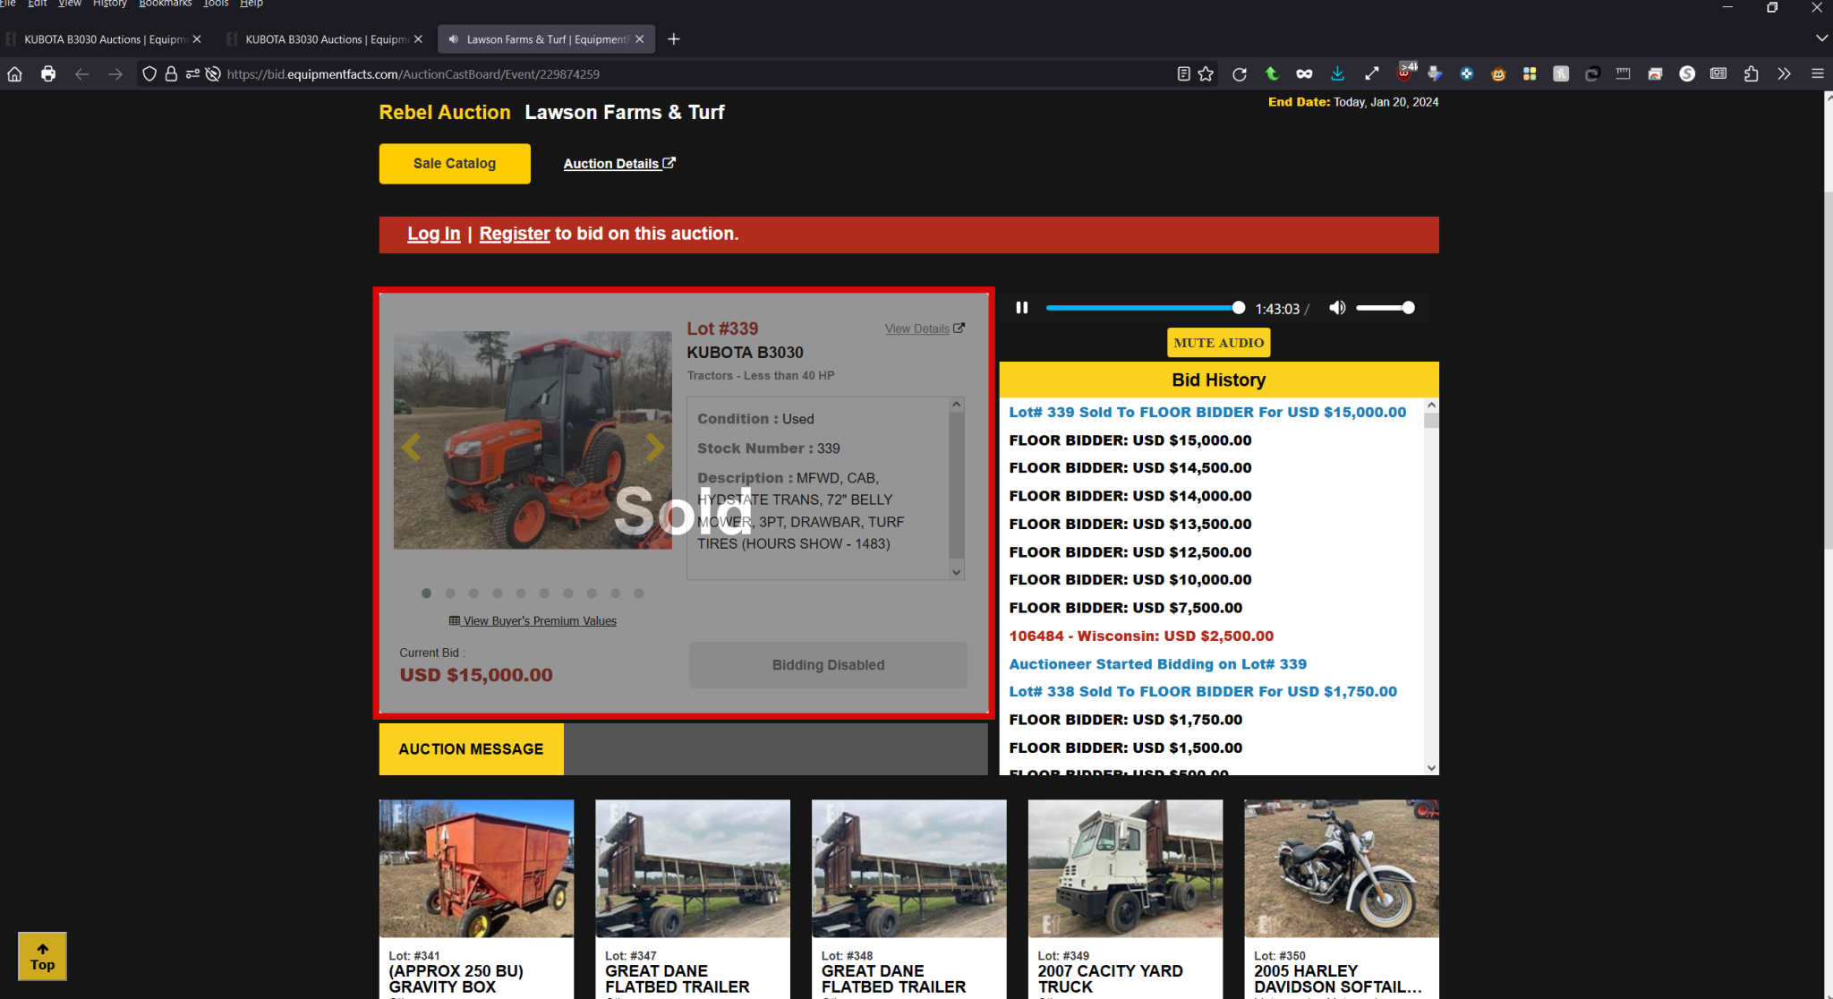Mute the Lawson Farms tab via speaker icon
Viewport: 1833px width, 999px height.
(453, 39)
